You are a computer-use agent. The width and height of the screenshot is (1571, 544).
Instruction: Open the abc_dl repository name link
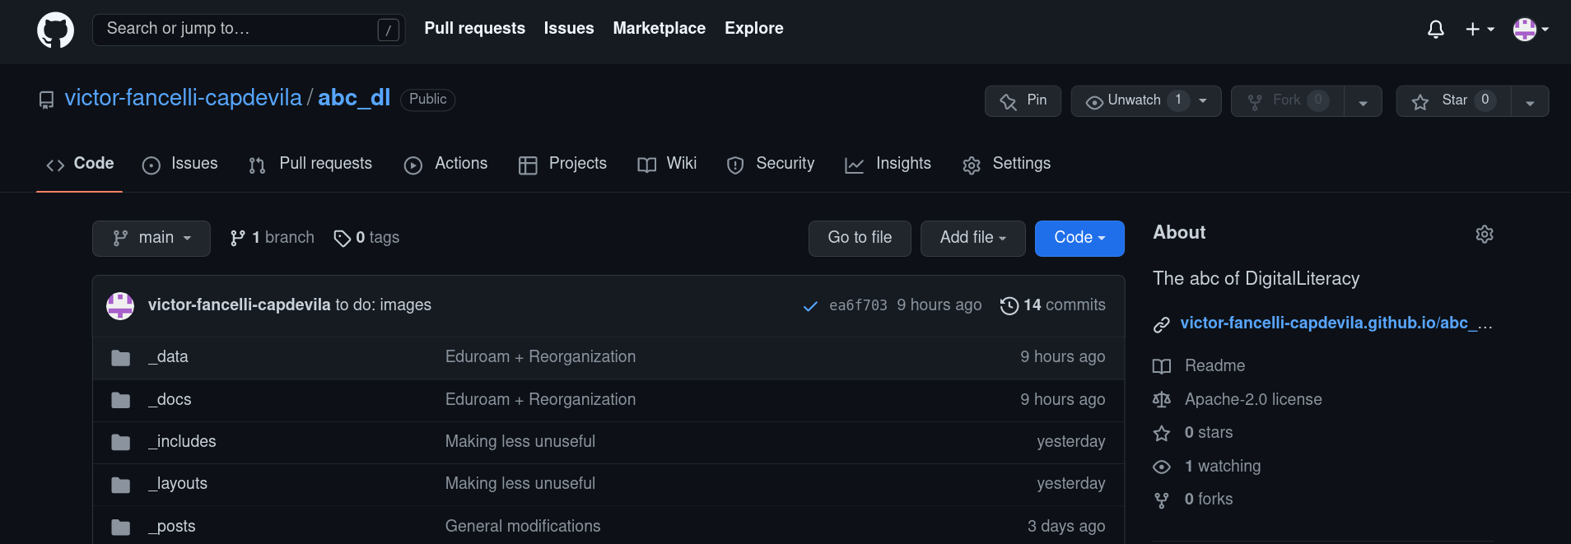click(x=354, y=98)
